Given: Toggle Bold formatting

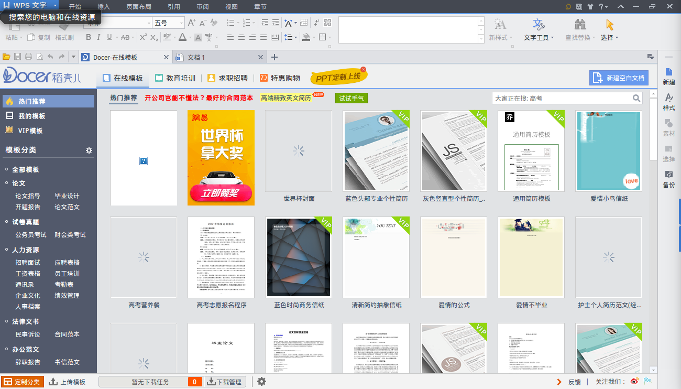Looking at the screenshot, I should (x=89, y=37).
